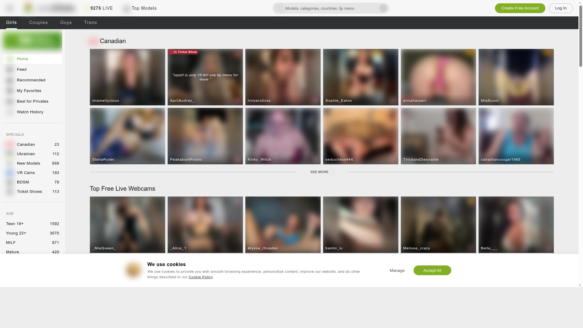Click the Create Free Account button
The width and height of the screenshot is (583, 328).
click(x=520, y=8)
